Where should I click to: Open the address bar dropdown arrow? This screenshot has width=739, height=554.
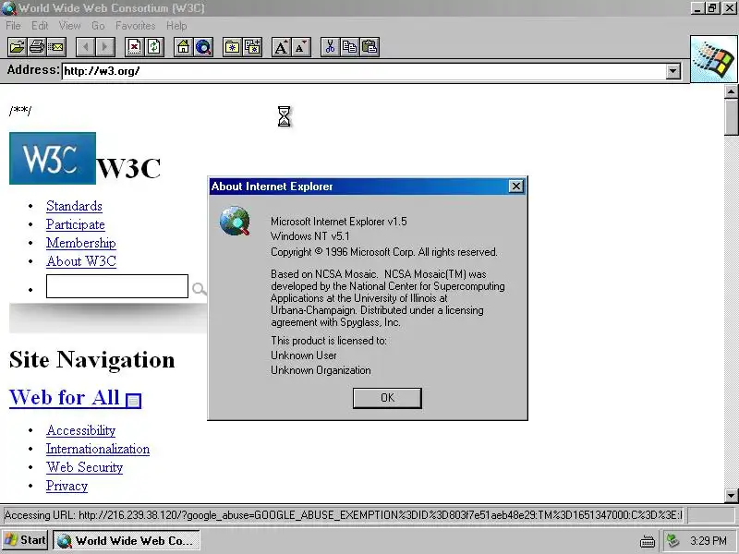pos(673,71)
